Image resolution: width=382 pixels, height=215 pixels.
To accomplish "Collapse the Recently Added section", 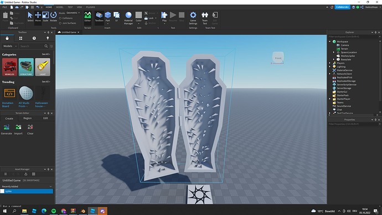I will point(50,187).
